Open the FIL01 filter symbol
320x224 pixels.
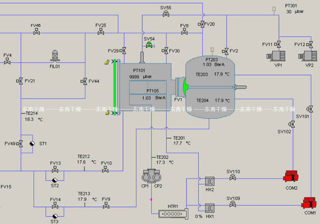[x=55, y=56]
